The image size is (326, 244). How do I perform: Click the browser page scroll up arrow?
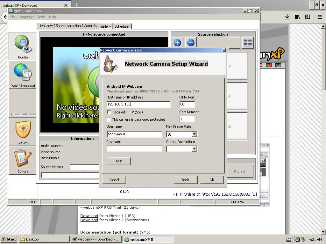click(x=323, y=26)
